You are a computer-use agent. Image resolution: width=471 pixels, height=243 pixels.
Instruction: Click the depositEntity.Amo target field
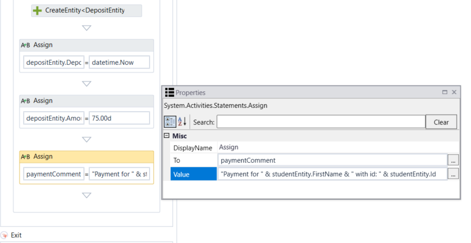point(54,118)
